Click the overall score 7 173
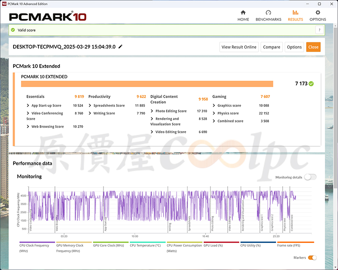 click(x=301, y=84)
